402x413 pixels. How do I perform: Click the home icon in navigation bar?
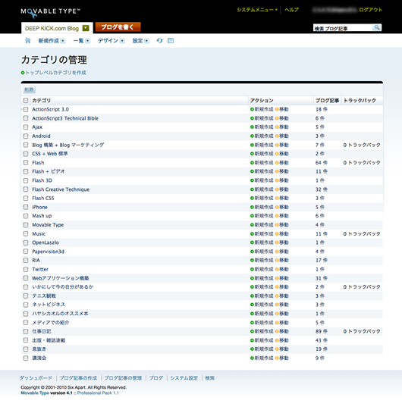click(x=27, y=41)
